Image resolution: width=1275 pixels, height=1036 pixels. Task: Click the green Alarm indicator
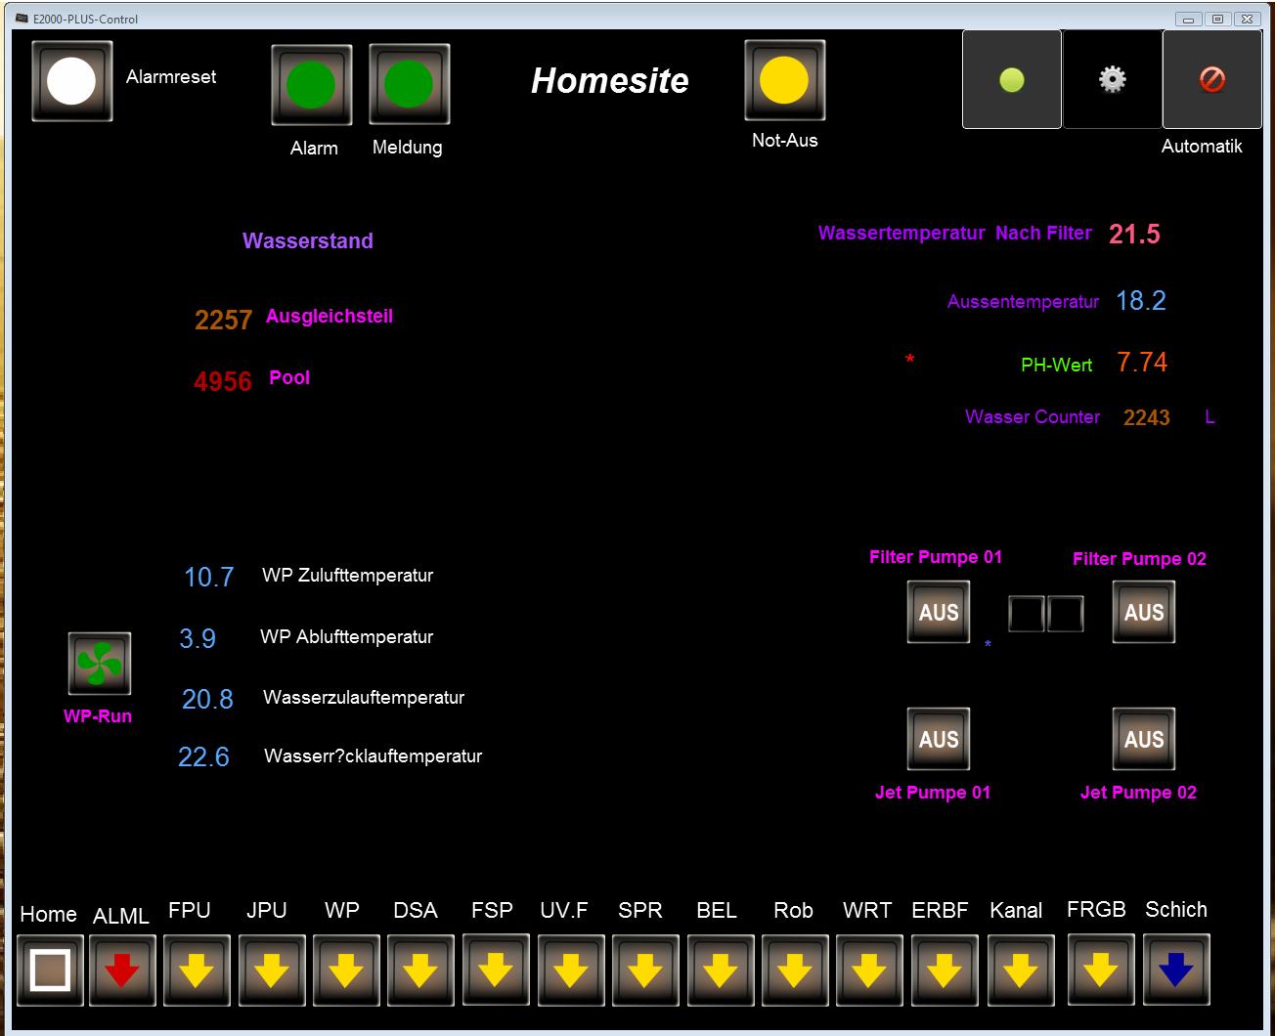click(311, 85)
